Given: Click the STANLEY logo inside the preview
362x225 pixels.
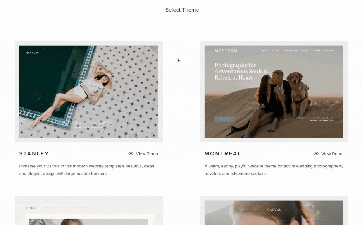Looking at the screenshot, I should (x=33, y=53).
